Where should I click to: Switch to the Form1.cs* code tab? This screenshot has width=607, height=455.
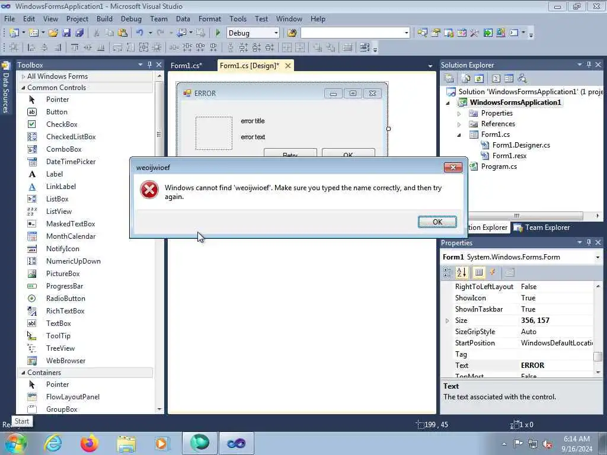187,66
